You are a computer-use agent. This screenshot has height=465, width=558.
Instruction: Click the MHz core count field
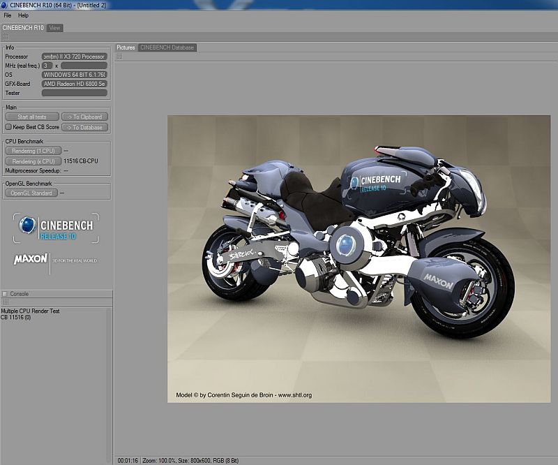(x=47, y=66)
